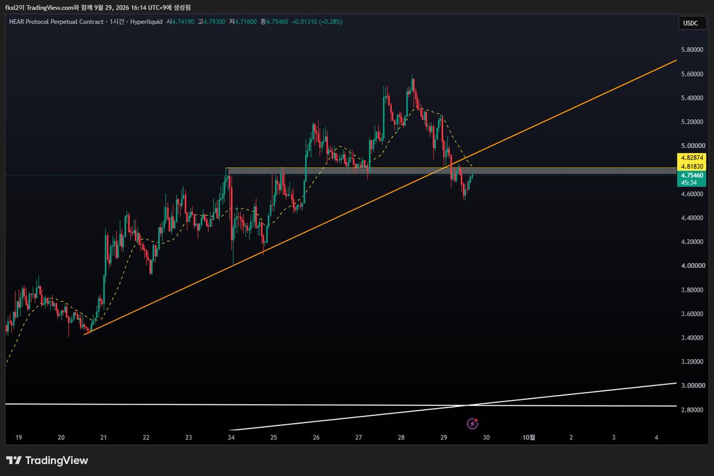This screenshot has width=714, height=476.
Task: Click the purple lightning event icon
Action: click(x=472, y=424)
